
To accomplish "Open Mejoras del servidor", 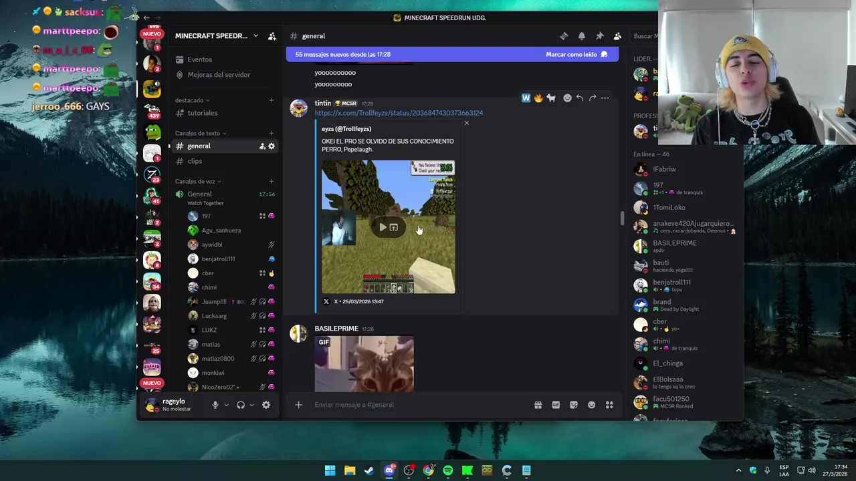I will pos(219,75).
